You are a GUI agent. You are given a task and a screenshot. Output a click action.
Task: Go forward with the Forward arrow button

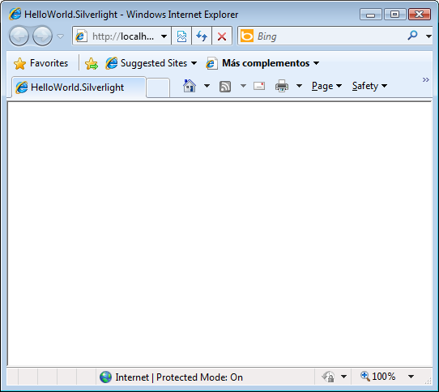[42, 36]
